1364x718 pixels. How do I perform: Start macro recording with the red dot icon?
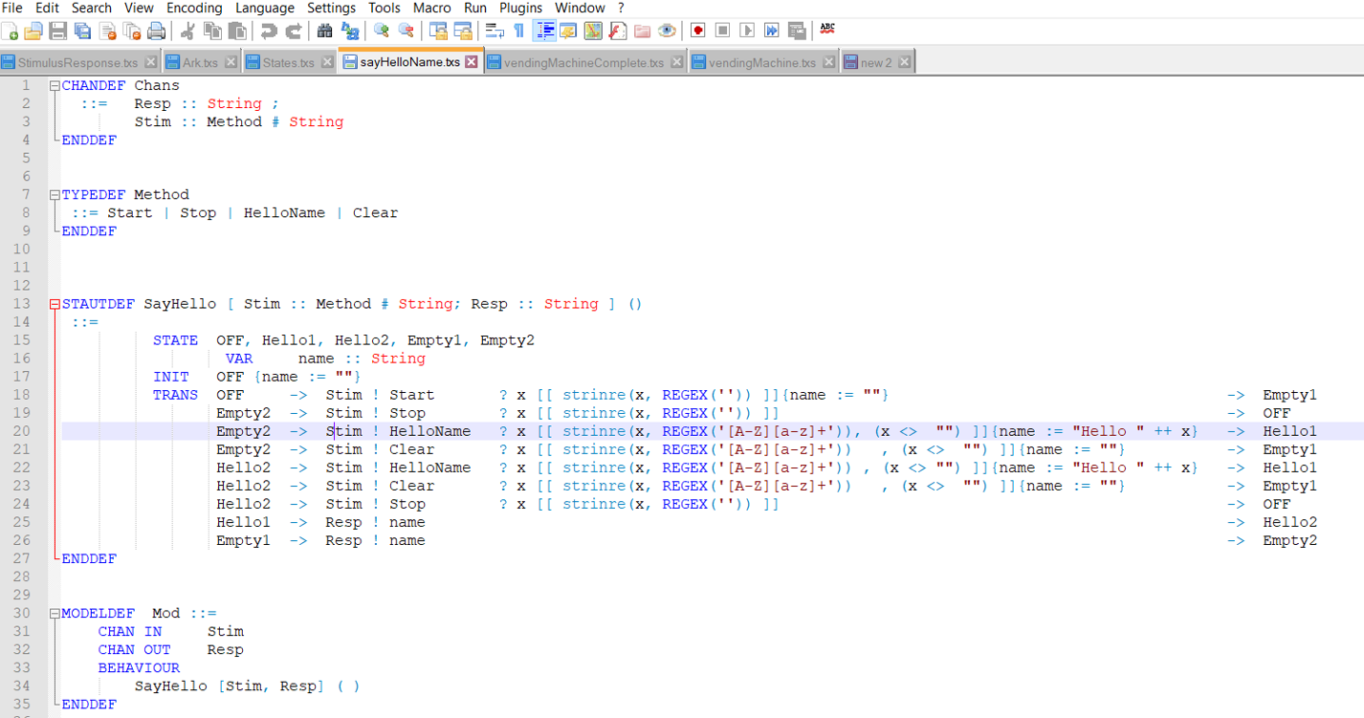pyautogui.click(x=698, y=32)
